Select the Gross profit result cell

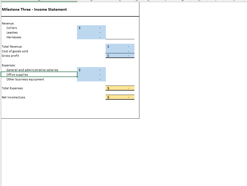120,55
